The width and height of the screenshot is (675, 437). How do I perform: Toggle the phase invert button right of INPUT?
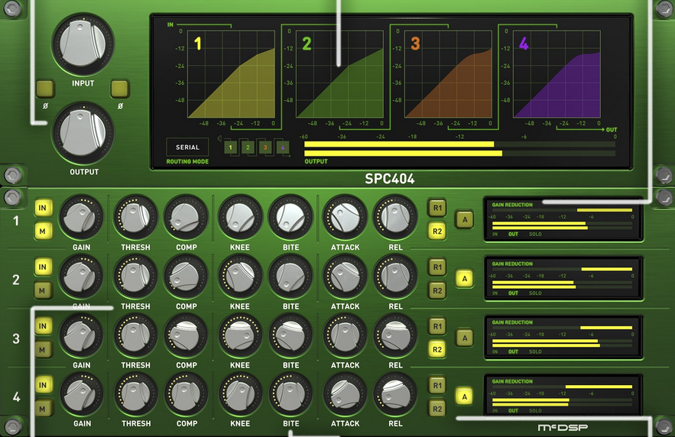[x=120, y=89]
